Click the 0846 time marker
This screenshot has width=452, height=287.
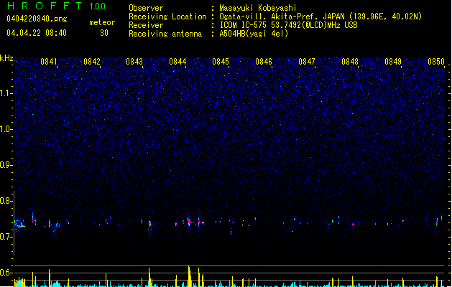264,62
